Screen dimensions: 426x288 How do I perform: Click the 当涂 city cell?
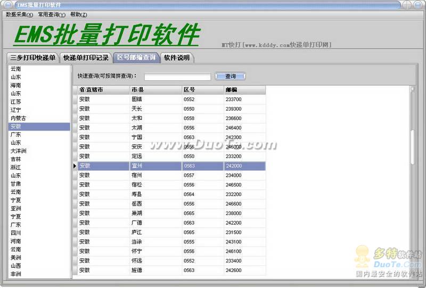pyautogui.click(x=155, y=242)
